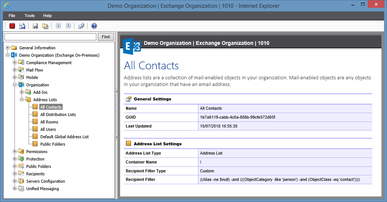Expand the Mail Flow node
Screen dimensions: 387x202
[x=14, y=70]
